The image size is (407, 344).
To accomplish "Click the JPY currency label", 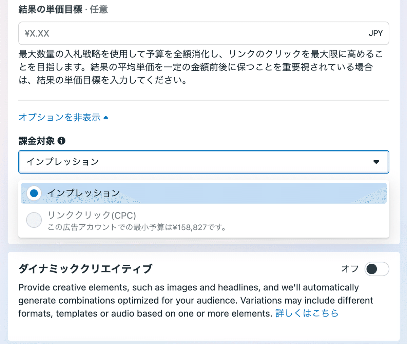I will coord(375,33).
